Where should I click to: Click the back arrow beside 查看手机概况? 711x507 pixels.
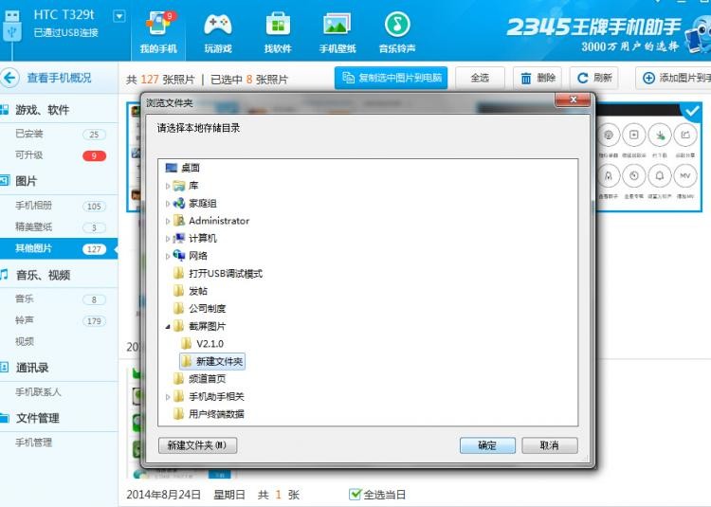coord(10,78)
